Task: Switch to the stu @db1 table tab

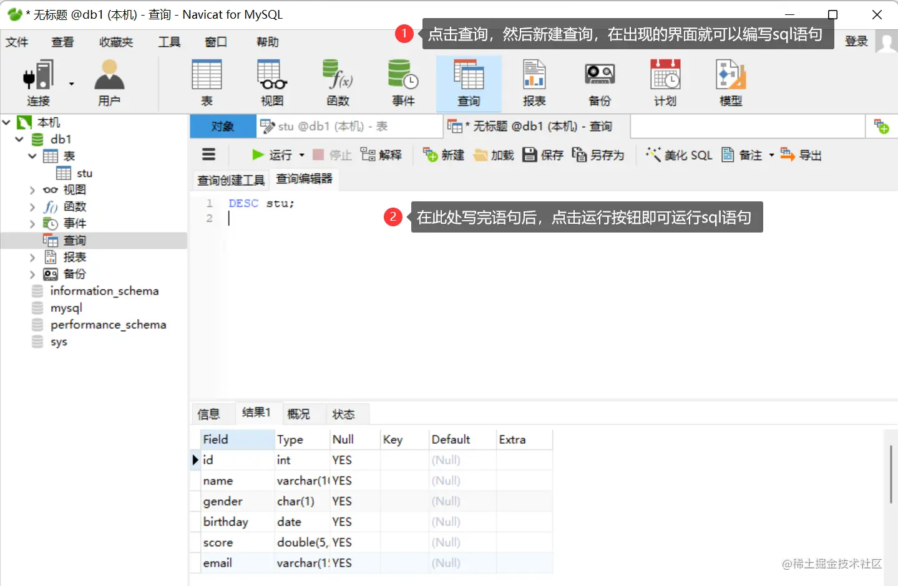Action: click(349, 127)
